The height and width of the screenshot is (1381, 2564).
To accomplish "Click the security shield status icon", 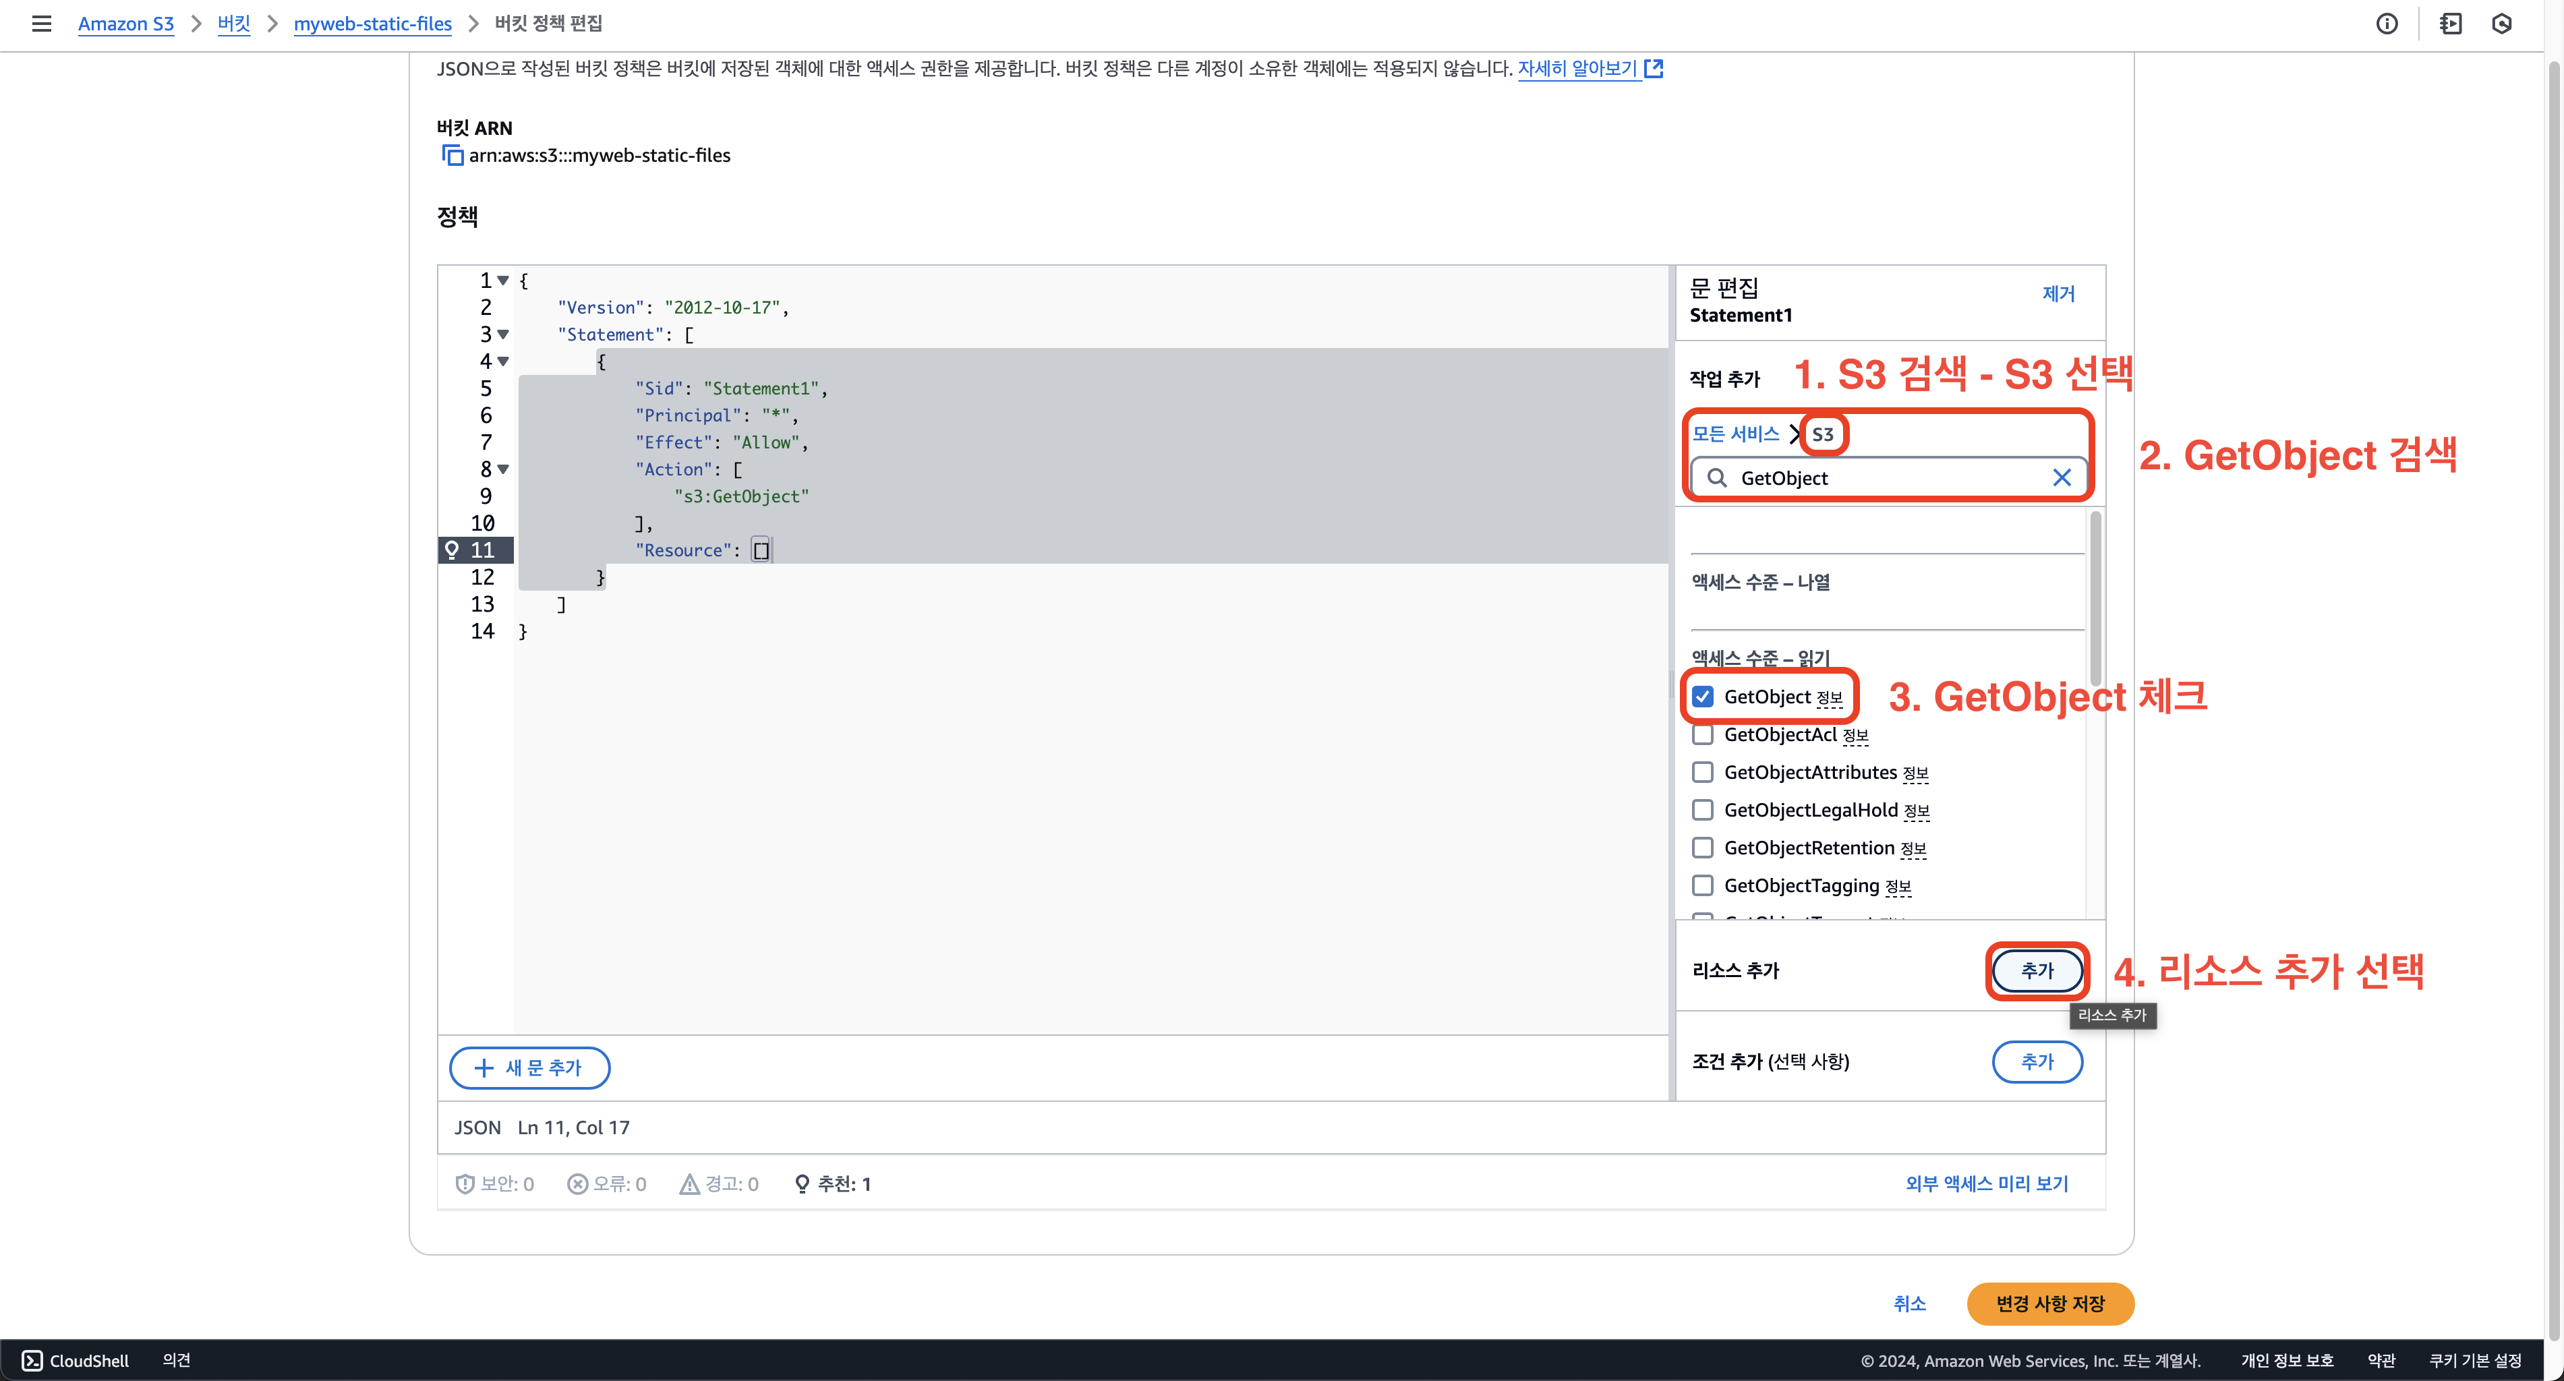I will pos(465,1184).
